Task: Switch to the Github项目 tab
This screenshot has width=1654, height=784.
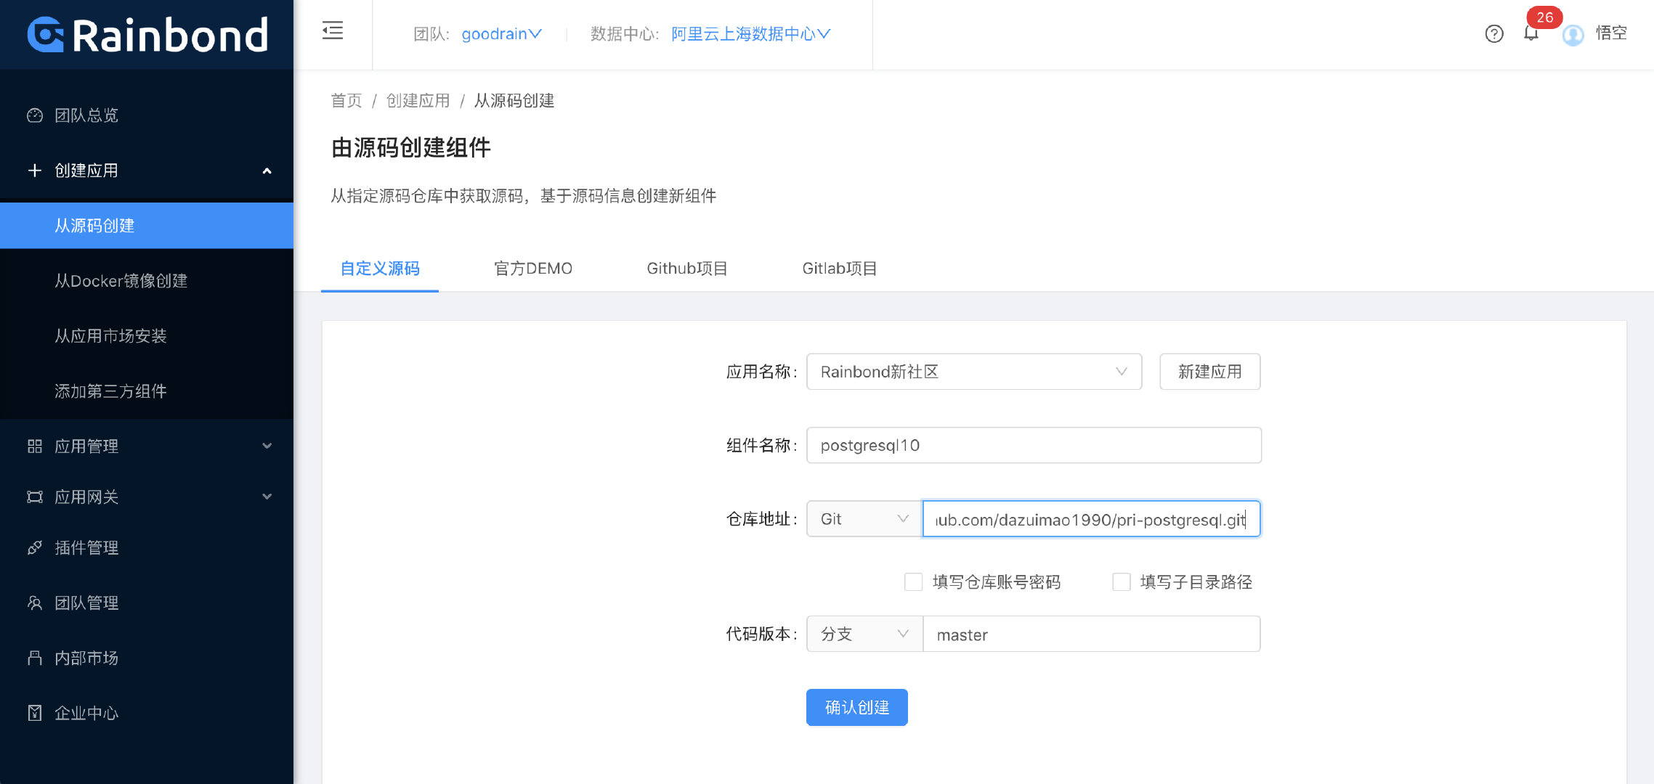Action: 687,269
